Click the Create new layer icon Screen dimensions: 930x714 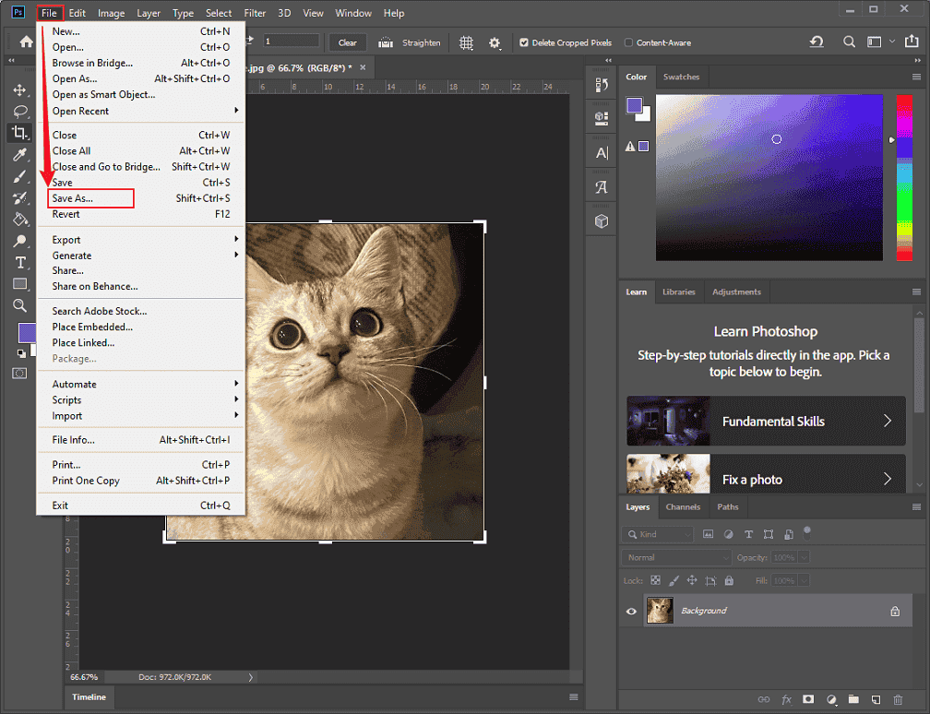[x=876, y=699]
